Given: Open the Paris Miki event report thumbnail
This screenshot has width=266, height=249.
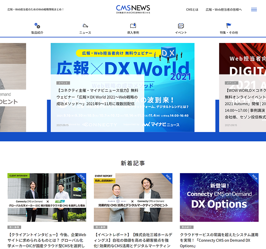Looking at the screenshot, I should (133, 197).
